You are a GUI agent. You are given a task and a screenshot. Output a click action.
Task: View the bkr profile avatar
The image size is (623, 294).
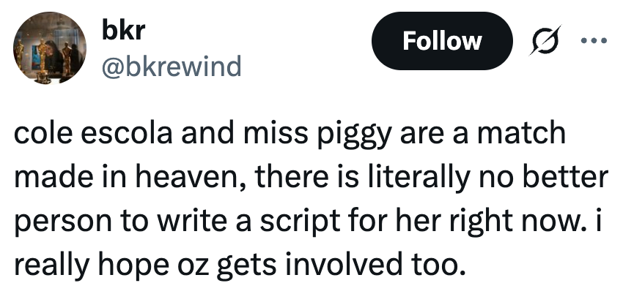point(50,50)
